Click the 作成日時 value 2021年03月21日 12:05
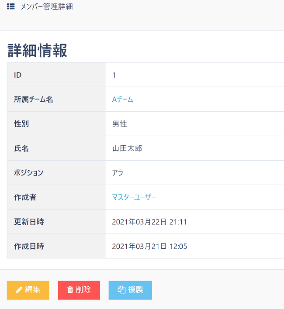This screenshot has width=284, height=309. click(x=149, y=246)
